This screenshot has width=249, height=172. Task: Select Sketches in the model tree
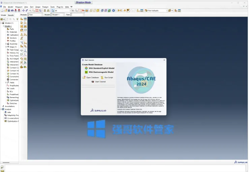point(13,103)
